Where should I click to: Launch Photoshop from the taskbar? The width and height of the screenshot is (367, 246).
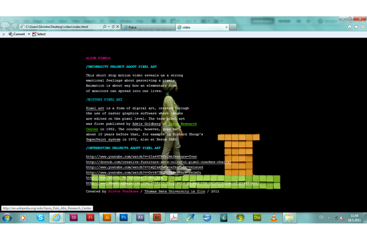124,218
